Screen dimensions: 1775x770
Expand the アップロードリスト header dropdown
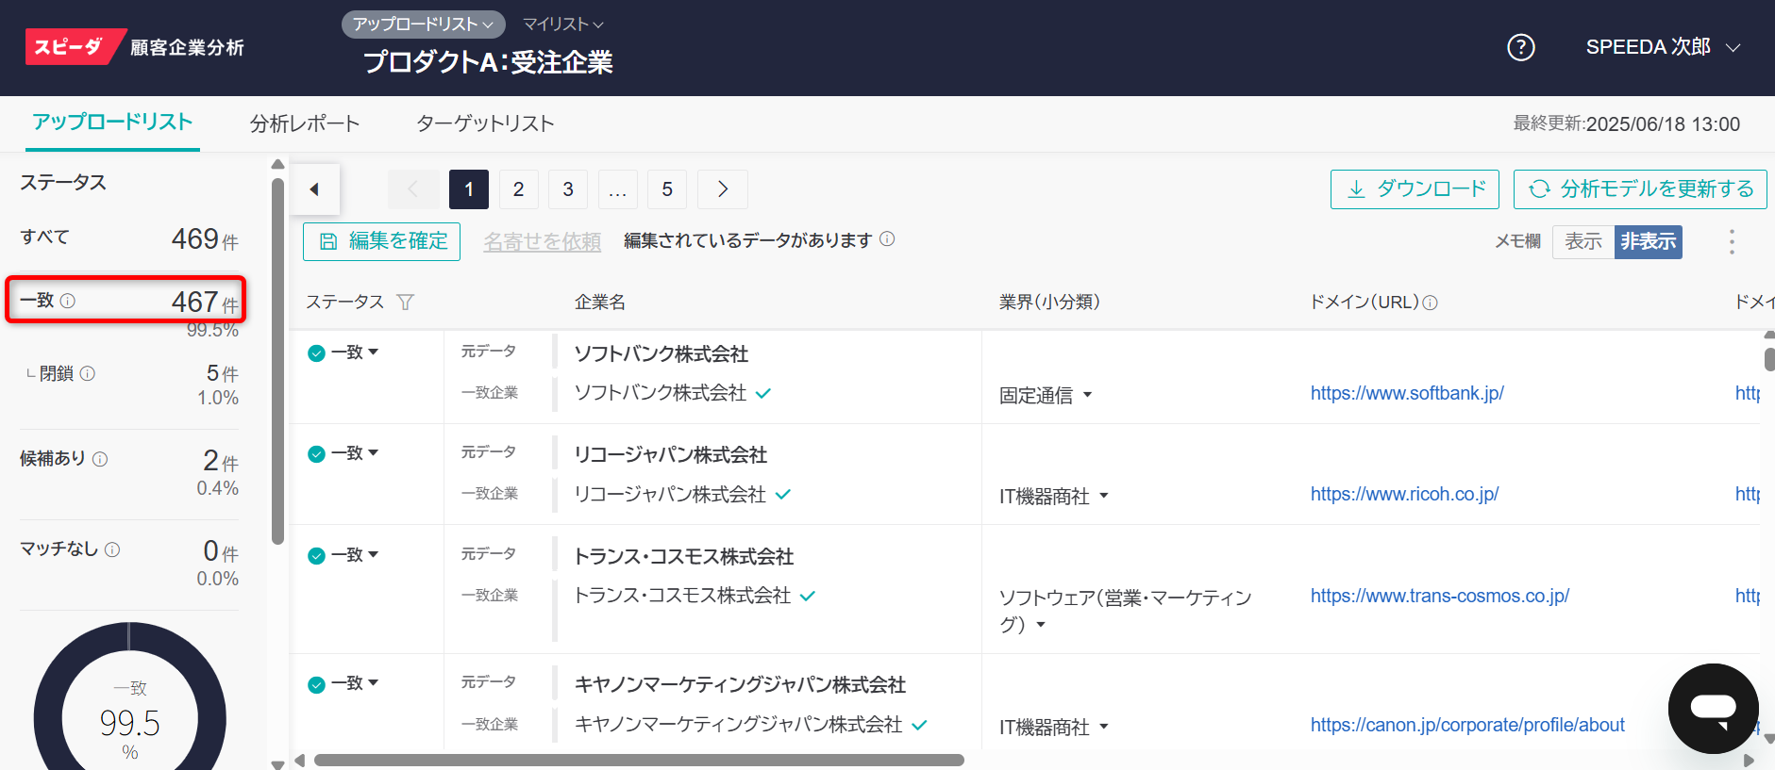[x=423, y=25]
